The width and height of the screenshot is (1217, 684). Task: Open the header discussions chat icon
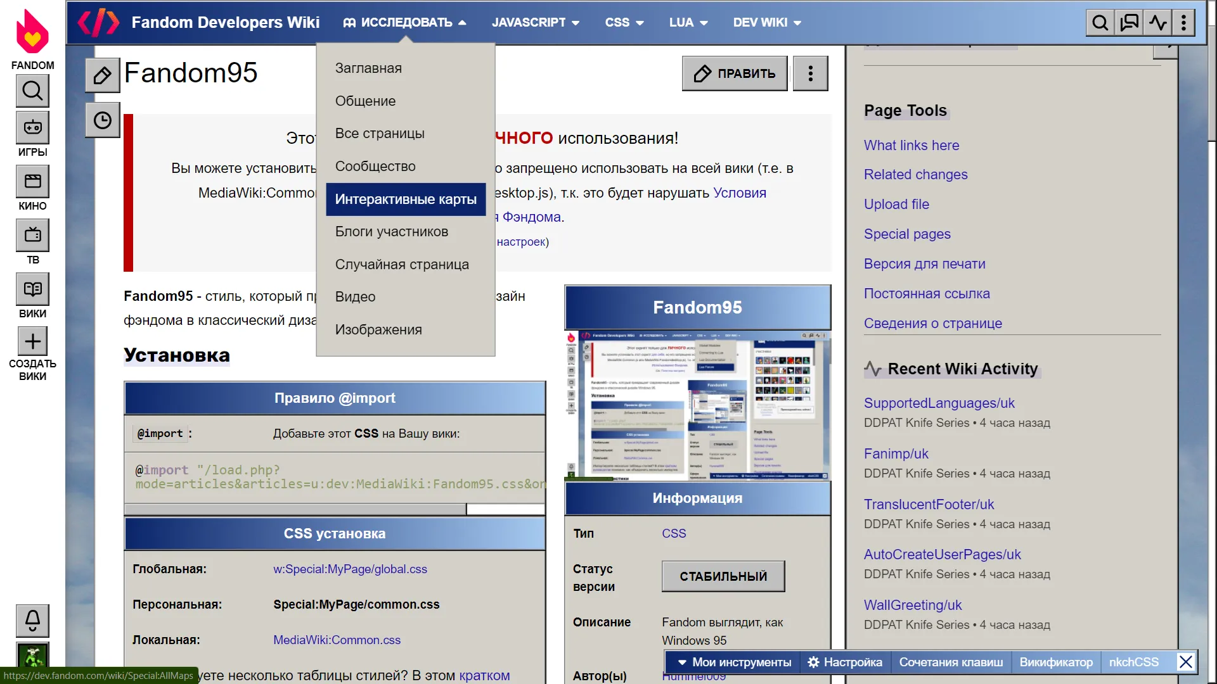(1129, 23)
